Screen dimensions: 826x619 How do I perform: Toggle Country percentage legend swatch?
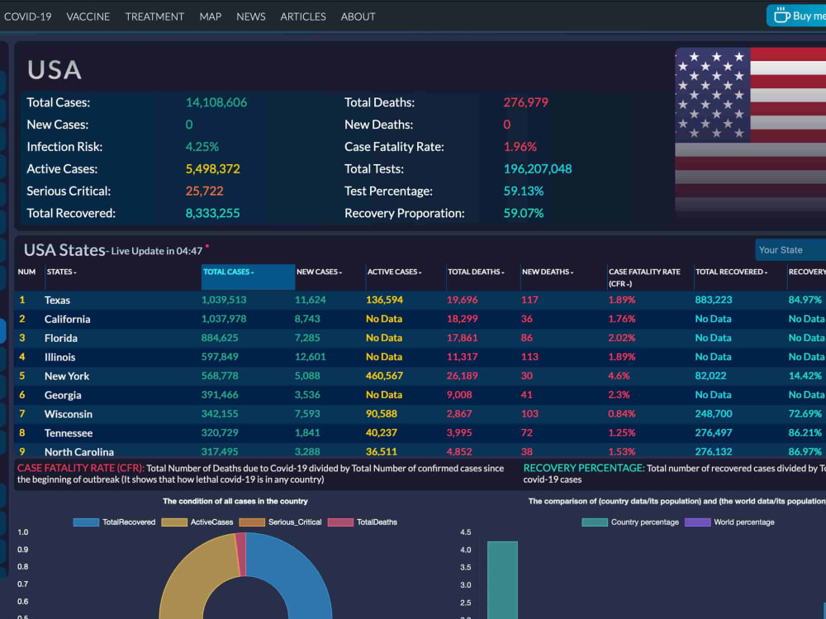tap(595, 522)
